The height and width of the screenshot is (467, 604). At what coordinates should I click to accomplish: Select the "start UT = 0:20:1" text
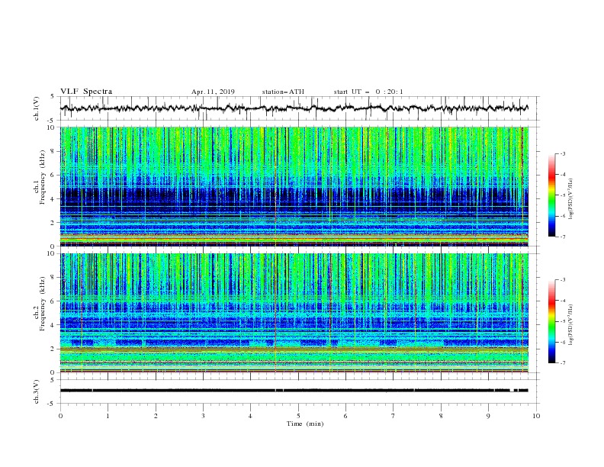pyautogui.click(x=368, y=92)
